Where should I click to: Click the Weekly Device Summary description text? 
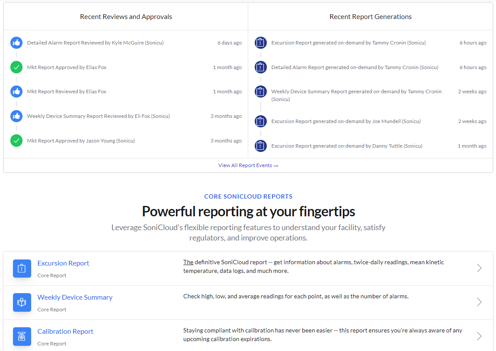pos(296,296)
